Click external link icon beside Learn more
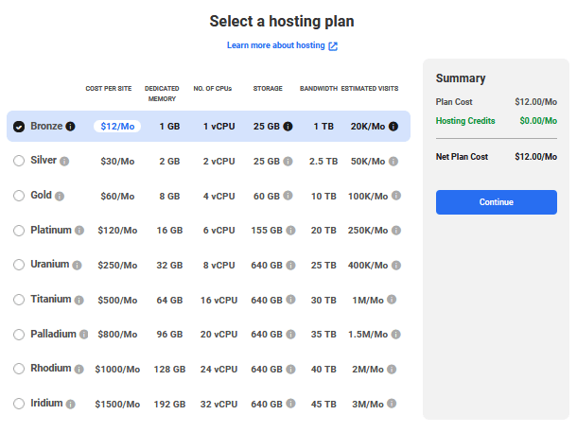The width and height of the screenshot is (577, 432). pos(333,45)
